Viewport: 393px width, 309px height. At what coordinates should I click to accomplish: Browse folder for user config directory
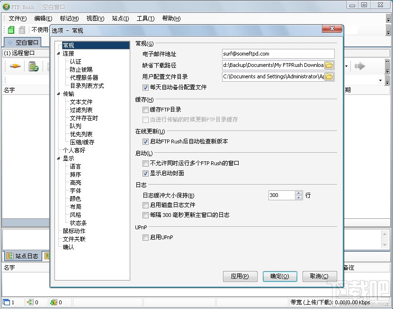[x=329, y=76]
